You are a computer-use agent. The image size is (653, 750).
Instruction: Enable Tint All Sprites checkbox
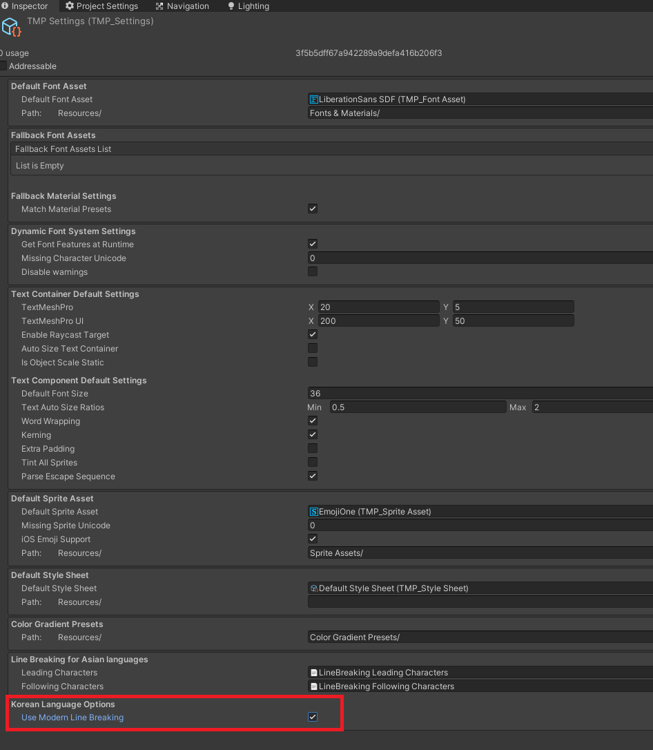pyautogui.click(x=313, y=463)
